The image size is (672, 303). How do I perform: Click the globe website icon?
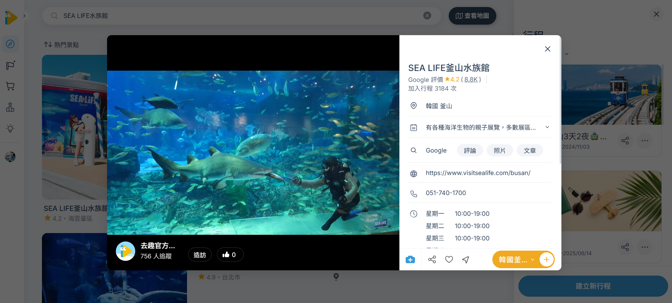pos(414,174)
